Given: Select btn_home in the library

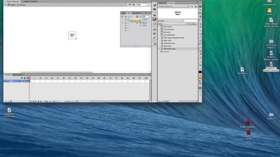Looking at the screenshot, I should coord(168,27).
